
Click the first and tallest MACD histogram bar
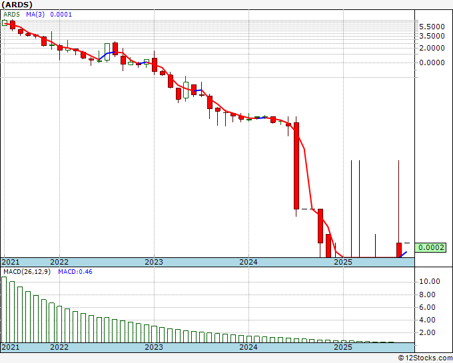click(4, 310)
